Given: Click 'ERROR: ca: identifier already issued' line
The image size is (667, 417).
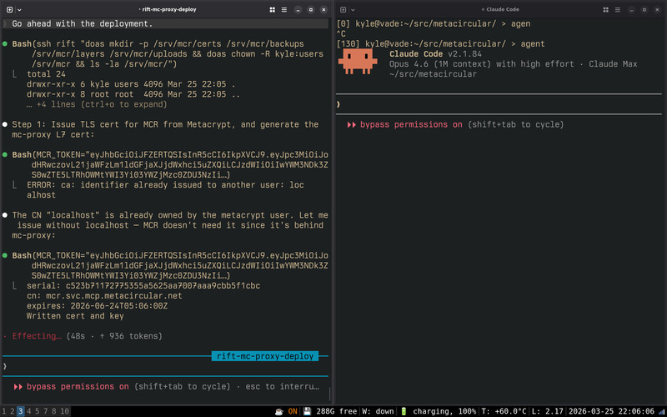Looking at the screenshot, I should [165, 184].
